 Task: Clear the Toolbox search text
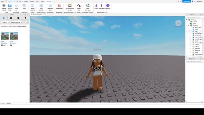tap(22, 22)
